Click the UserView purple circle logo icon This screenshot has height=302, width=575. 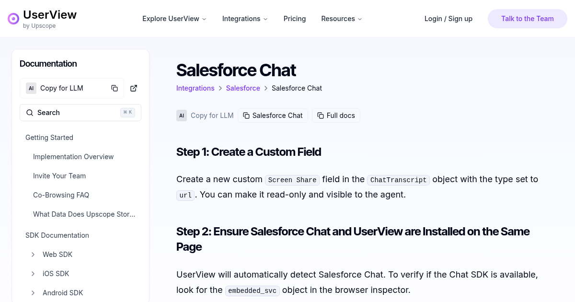pos(13,19)
